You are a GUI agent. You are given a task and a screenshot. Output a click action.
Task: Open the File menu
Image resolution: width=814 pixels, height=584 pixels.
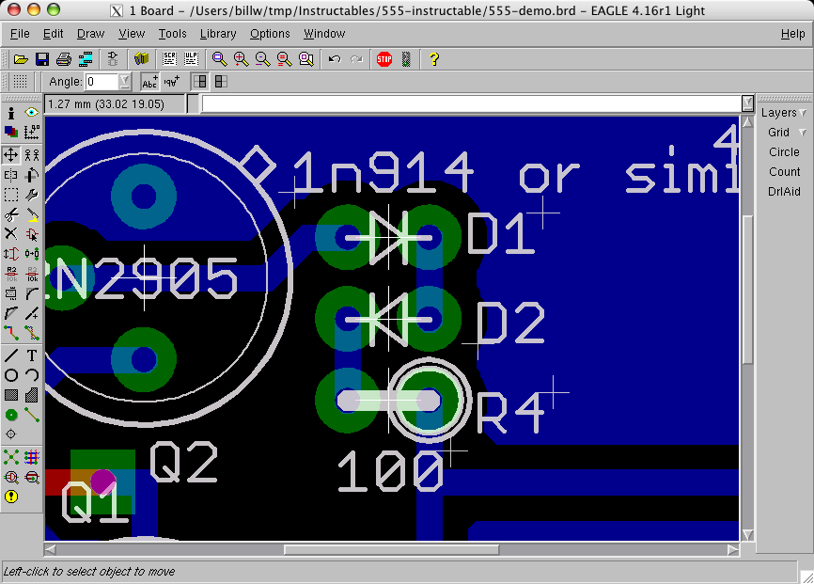point(20,34)
